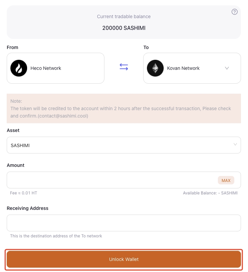Screen dimensions: 248x272
Task: Click the Fee ≈ 0.01 HT text
Action: (x=23, y=193)
